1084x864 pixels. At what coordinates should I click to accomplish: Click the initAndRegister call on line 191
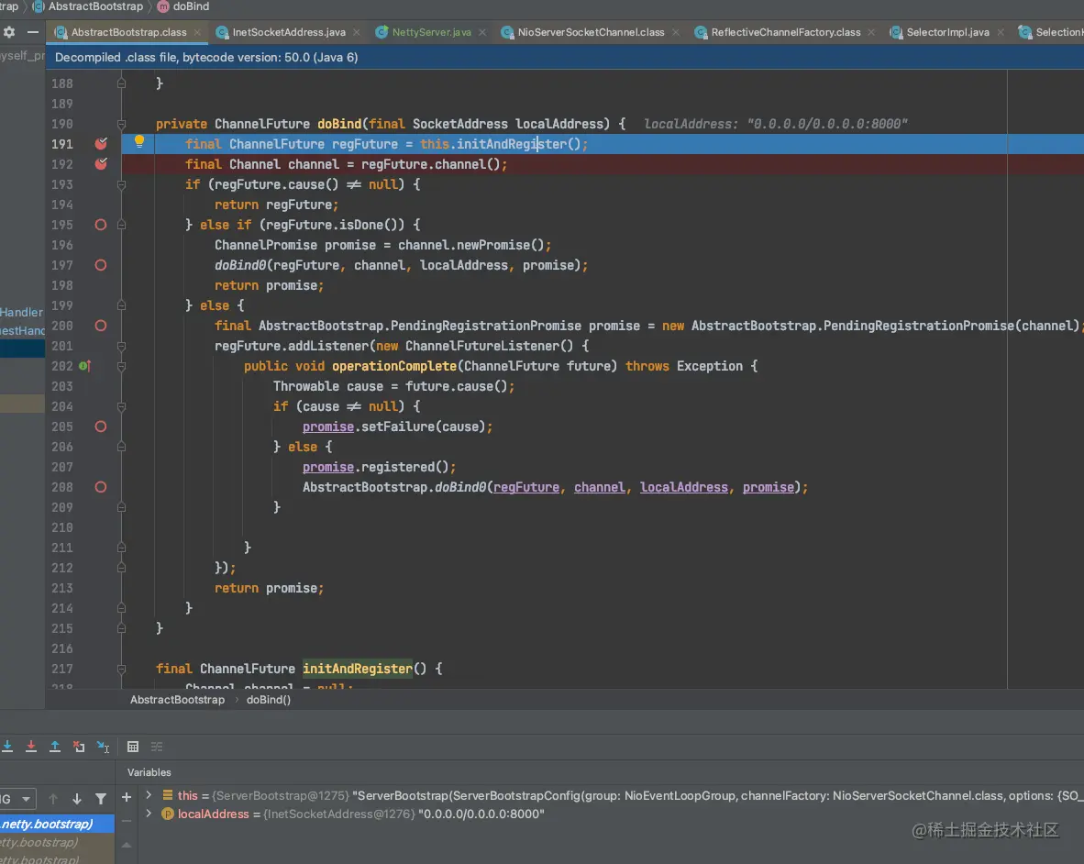coord(512,144)
